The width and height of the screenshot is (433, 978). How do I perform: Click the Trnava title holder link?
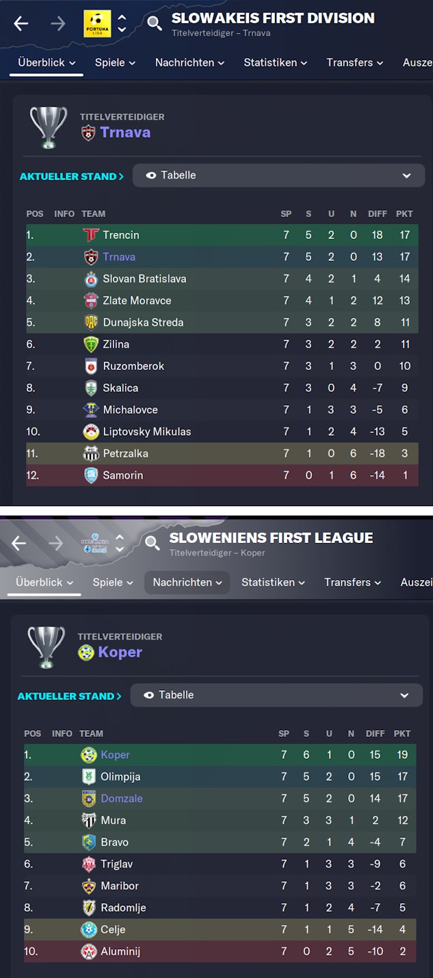[125, 132]
